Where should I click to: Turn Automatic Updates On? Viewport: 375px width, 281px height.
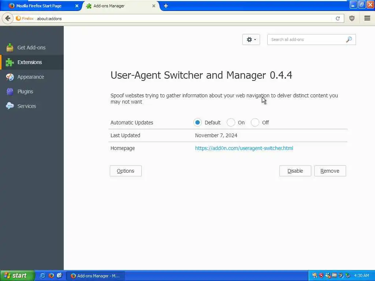(x=231, y=123)
